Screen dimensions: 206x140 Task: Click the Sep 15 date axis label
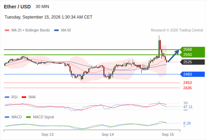[168, 134]
